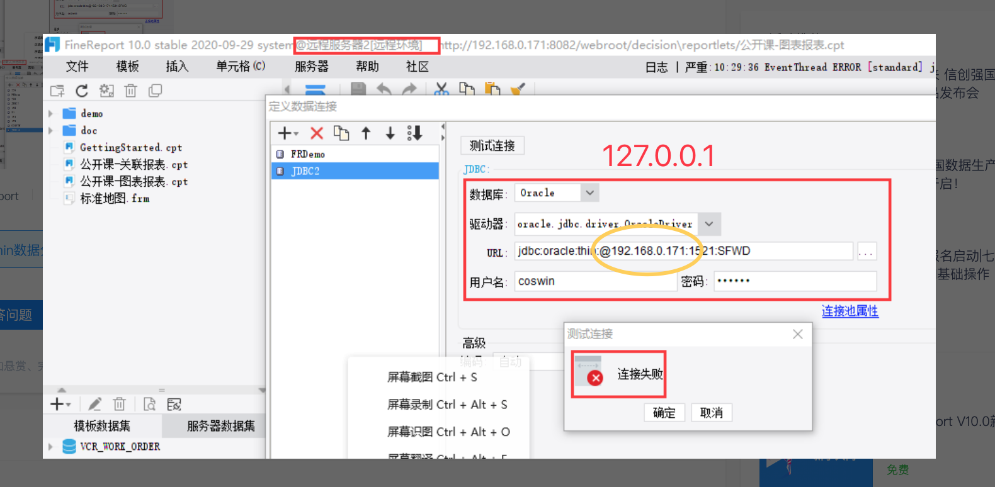The image size is (995, 487).
Task: Cut selection with the scissors icon
Action: click(441, 89)
